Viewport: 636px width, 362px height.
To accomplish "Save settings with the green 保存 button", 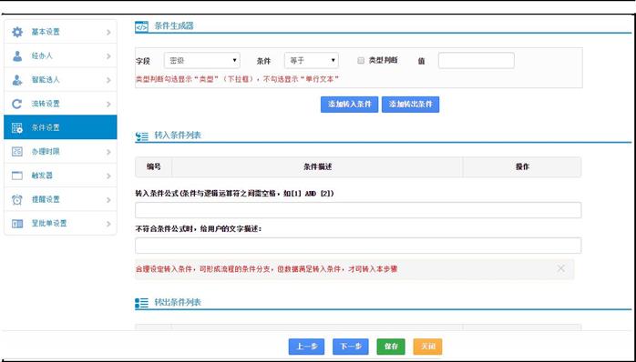I will click(x=391, y=347).
